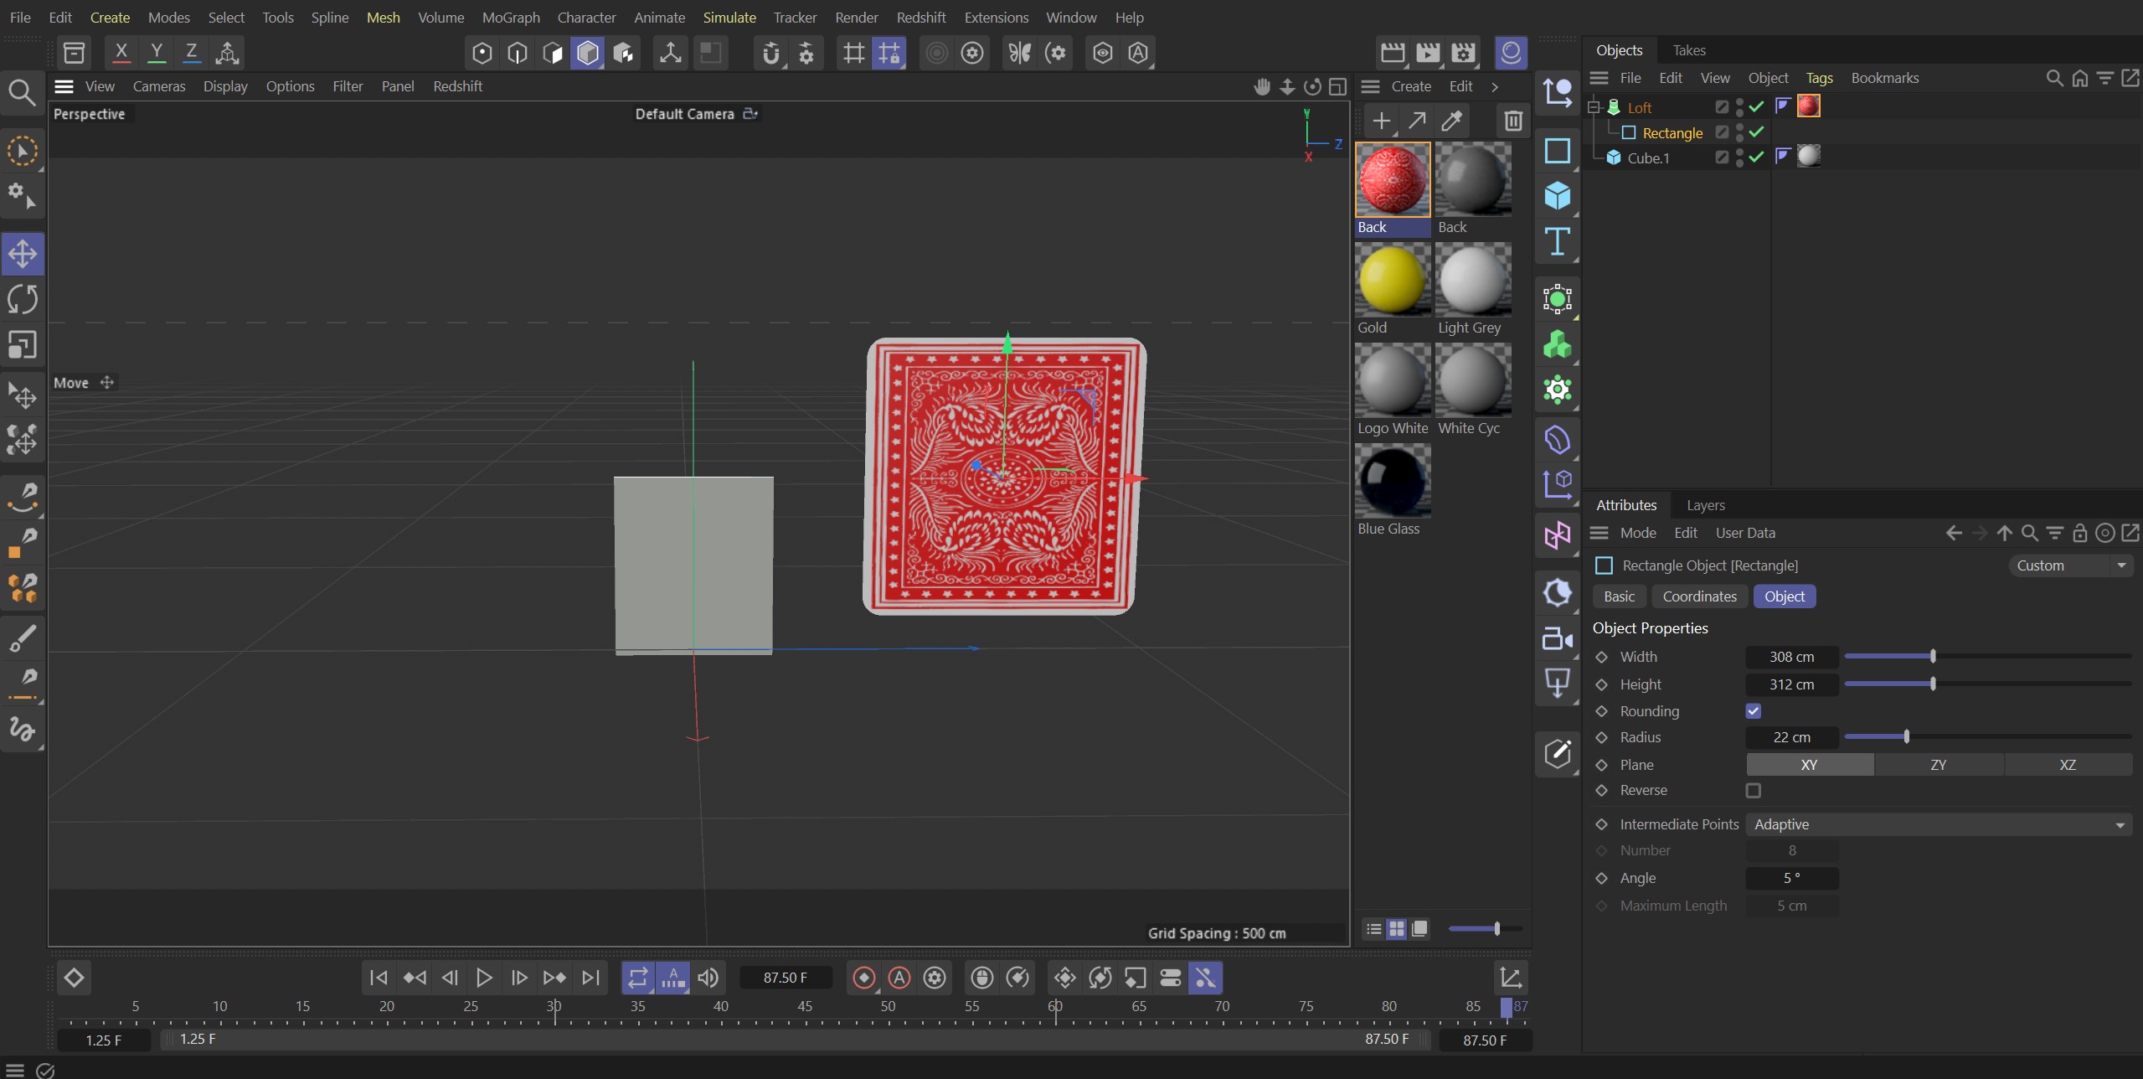The height and width of the screenshot is (1079, 2143).
Task: Collapse the Loft object hierarchy
Action: coord(1592,106)
